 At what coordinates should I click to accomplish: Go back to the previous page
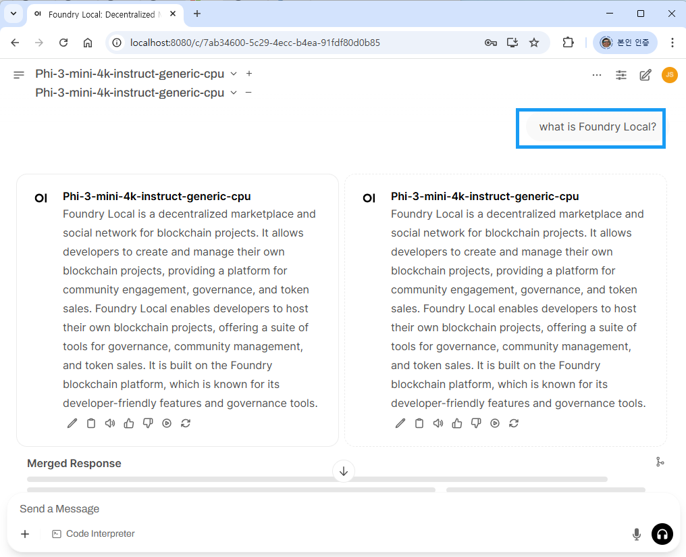(x=15, y=43)
